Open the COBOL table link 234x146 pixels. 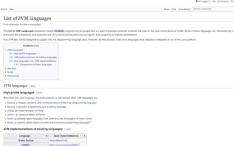click(x=26, y=145)
